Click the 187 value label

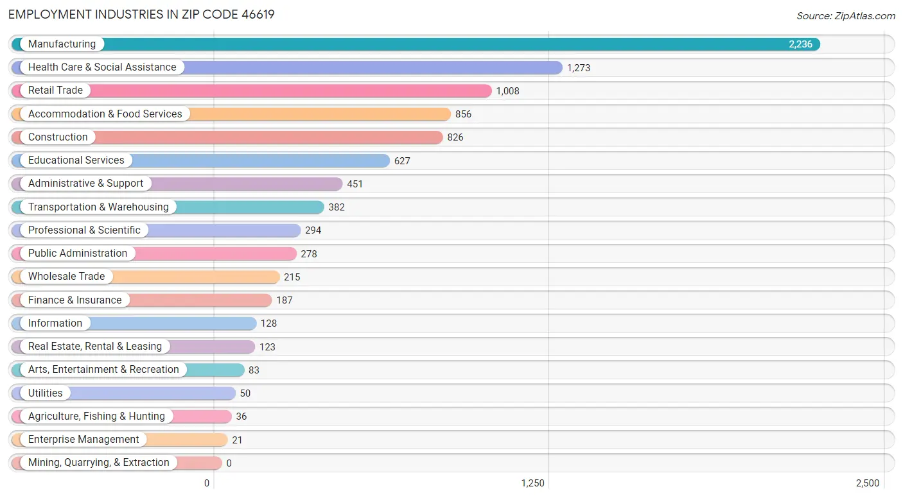(x=285, y=300)
